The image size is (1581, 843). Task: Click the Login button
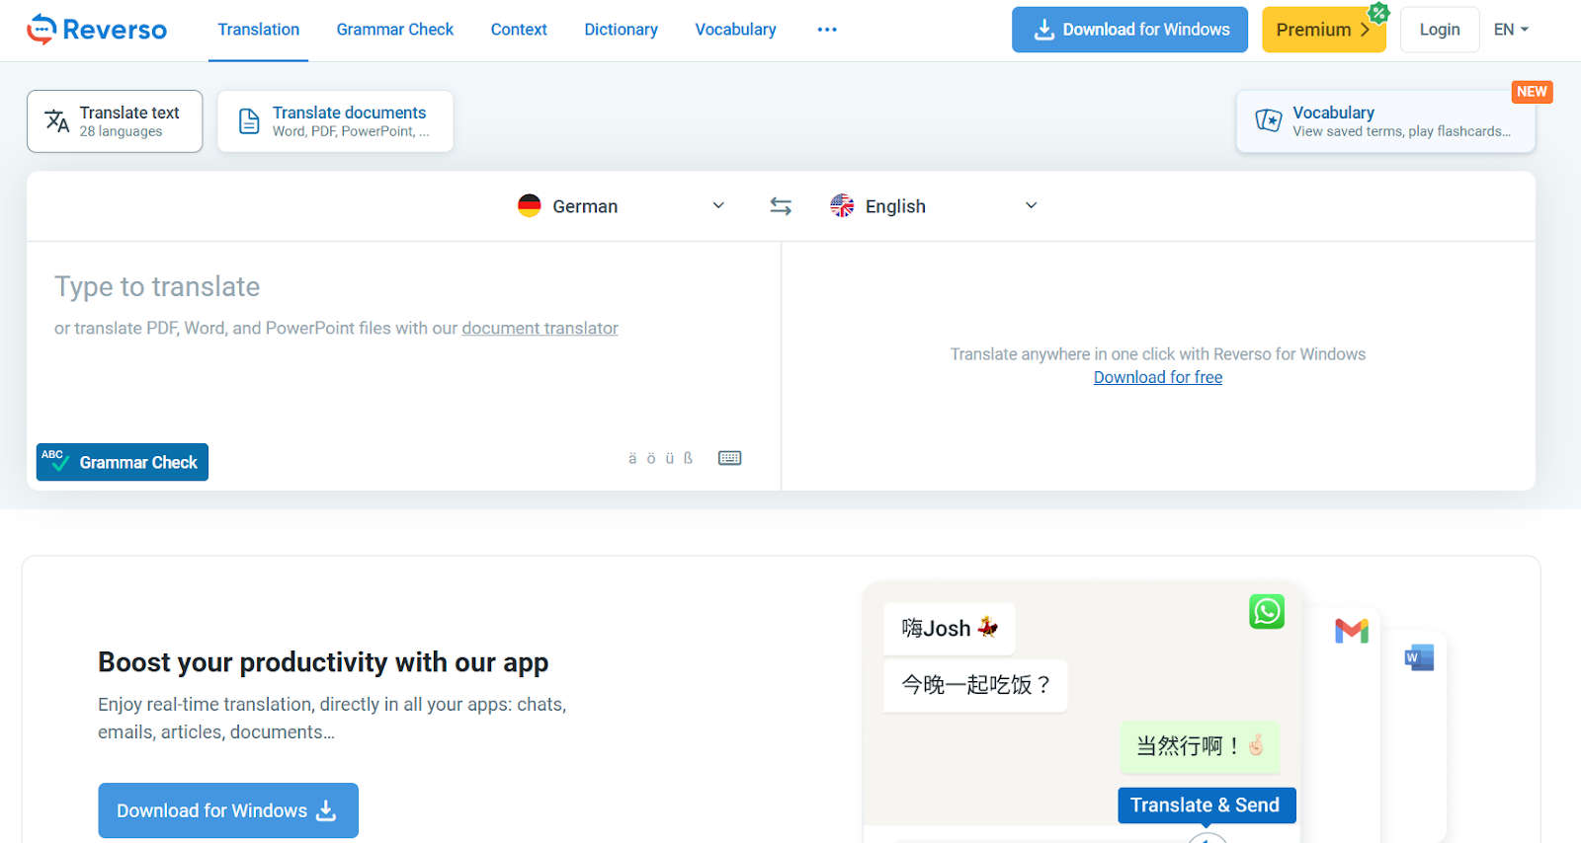point(1439,30)
